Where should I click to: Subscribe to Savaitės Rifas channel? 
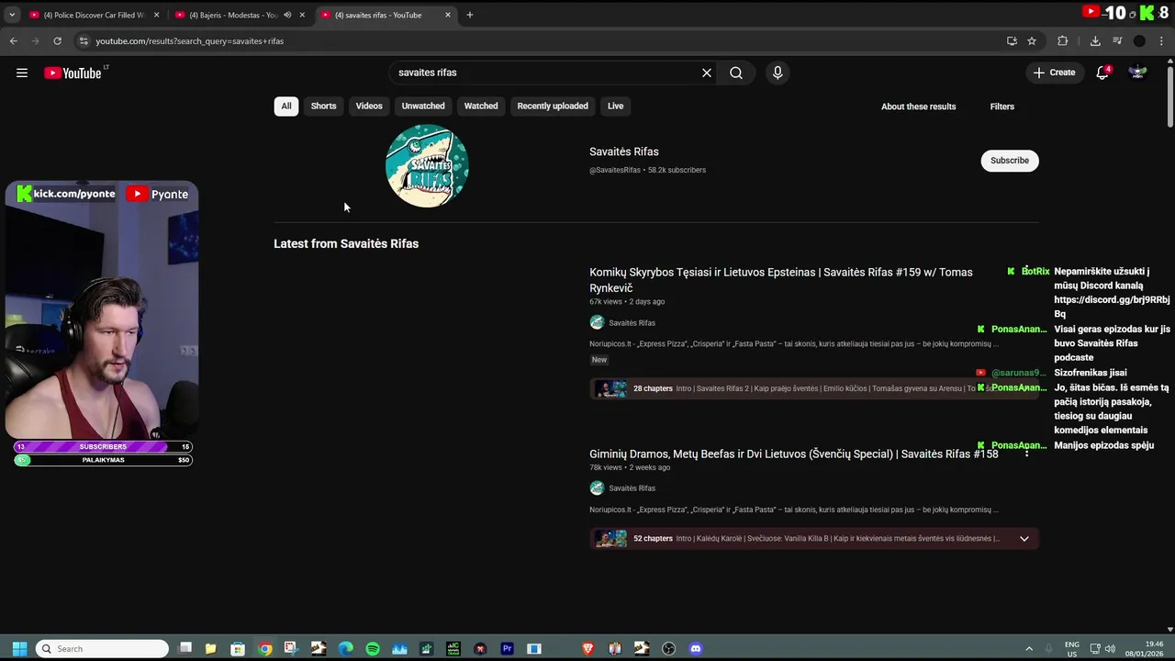(x=1010, y=161)
